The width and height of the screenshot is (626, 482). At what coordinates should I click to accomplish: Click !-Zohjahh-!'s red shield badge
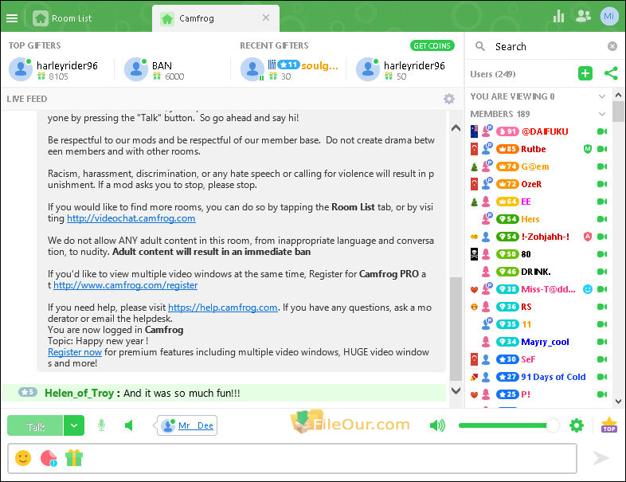point(587,237)
